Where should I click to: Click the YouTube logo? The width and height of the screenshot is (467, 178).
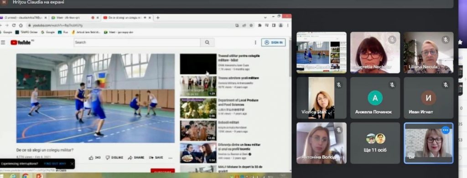click(x=21, y=42)
